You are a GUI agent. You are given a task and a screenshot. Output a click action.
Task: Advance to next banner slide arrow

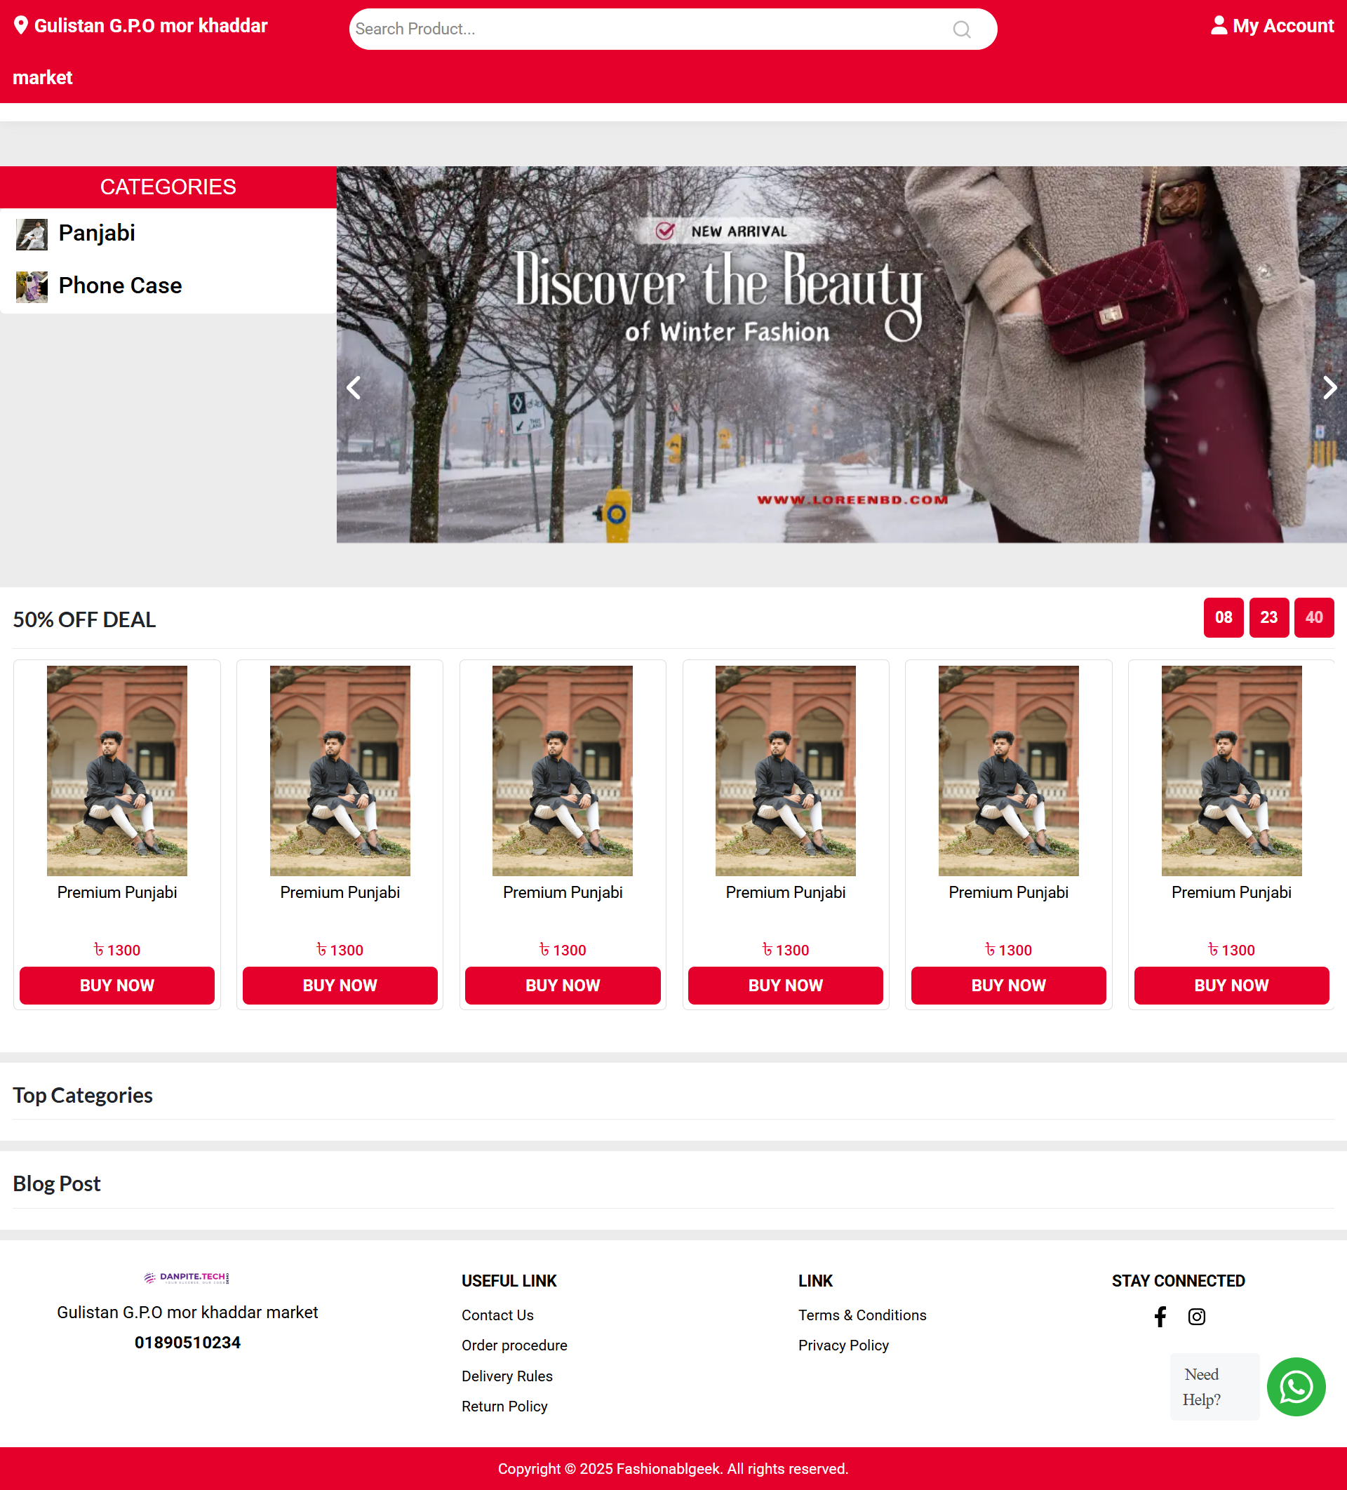pyautogui.click(x=1329, y=387)
